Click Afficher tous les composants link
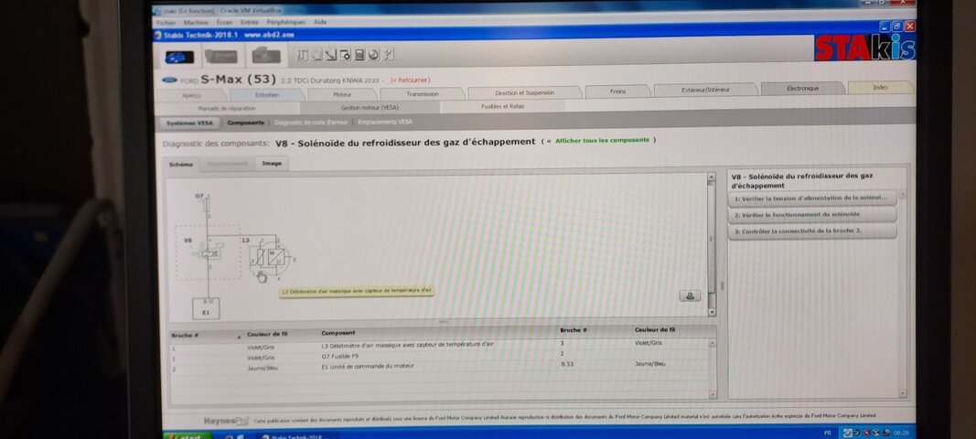The width and height of the screenshot is (976, 439). [601, 140]
